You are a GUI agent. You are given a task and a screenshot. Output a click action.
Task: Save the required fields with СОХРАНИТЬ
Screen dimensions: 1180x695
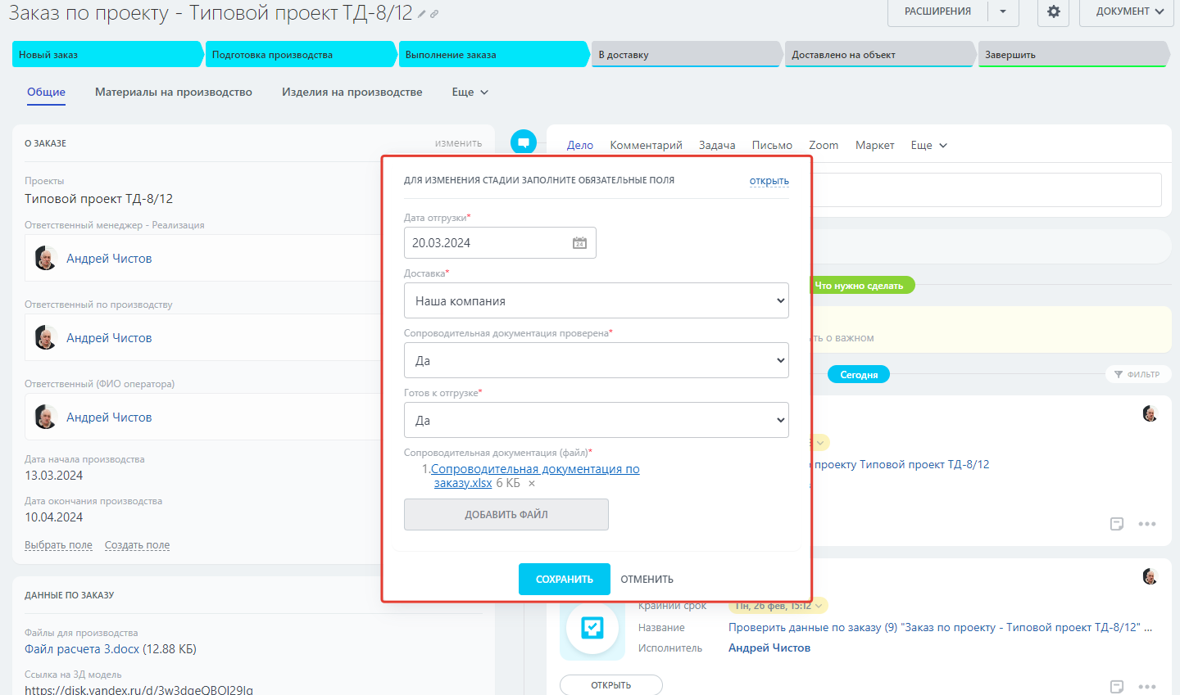coord(565,579)
